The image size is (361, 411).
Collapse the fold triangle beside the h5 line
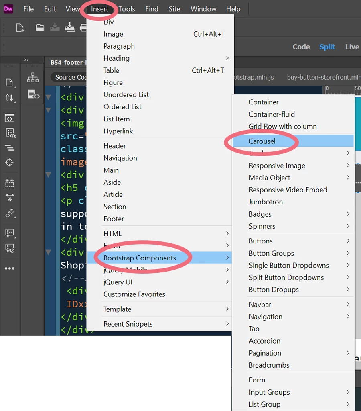(48, 175)
